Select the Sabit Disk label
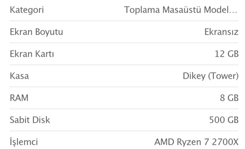This screenshot has width=245, height=149. (30, 120)
